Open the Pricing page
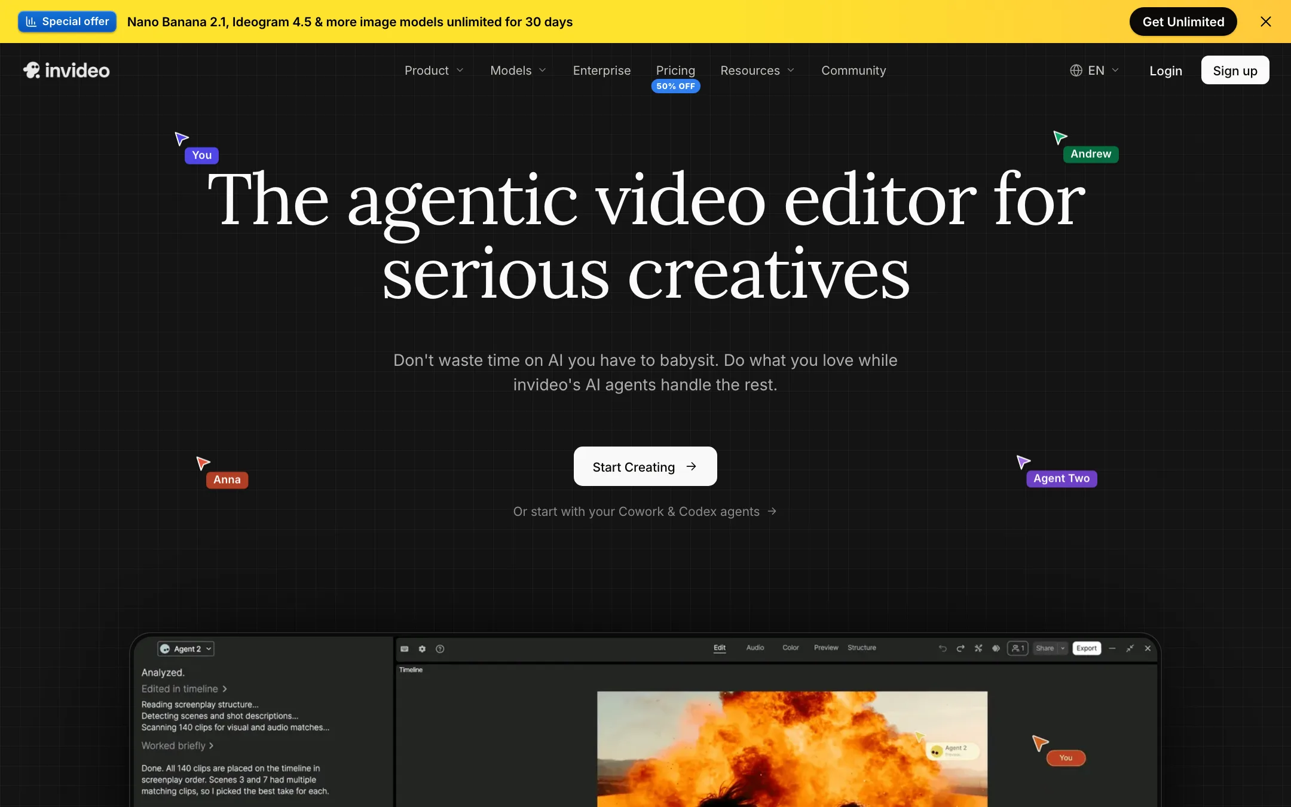The image size is (1291, 807). tap(675, 71)
